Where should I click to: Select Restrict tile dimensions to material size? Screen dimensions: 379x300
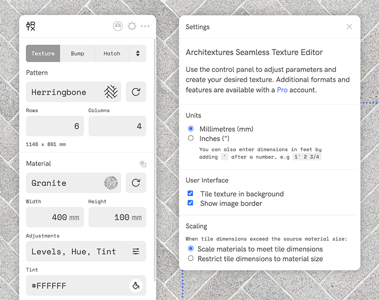(191, 259)
